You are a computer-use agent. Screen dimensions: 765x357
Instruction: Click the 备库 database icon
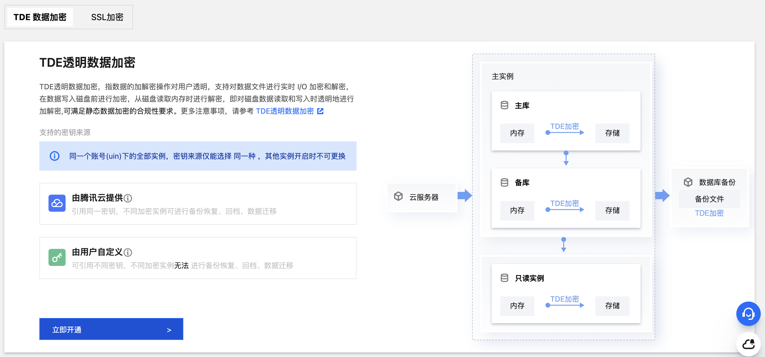click(505, 182)
